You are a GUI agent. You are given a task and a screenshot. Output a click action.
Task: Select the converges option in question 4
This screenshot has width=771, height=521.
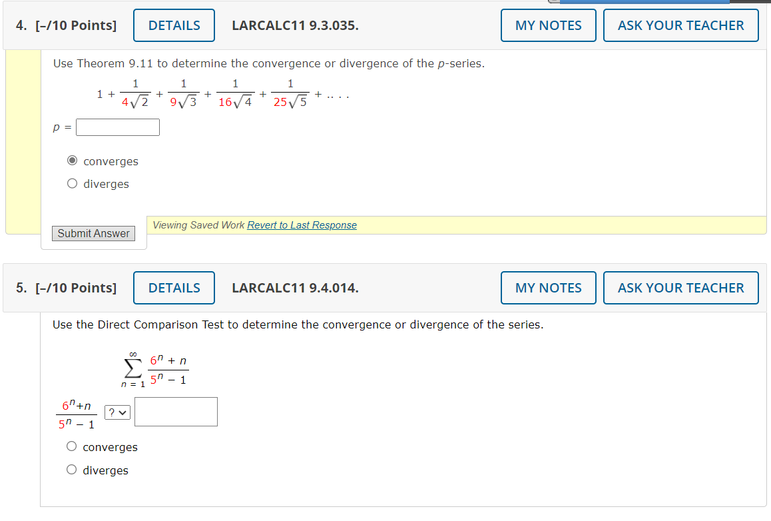[x=72, y=161]
